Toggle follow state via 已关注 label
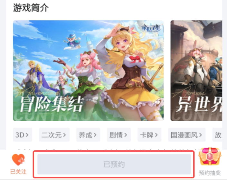 point(18,172)
